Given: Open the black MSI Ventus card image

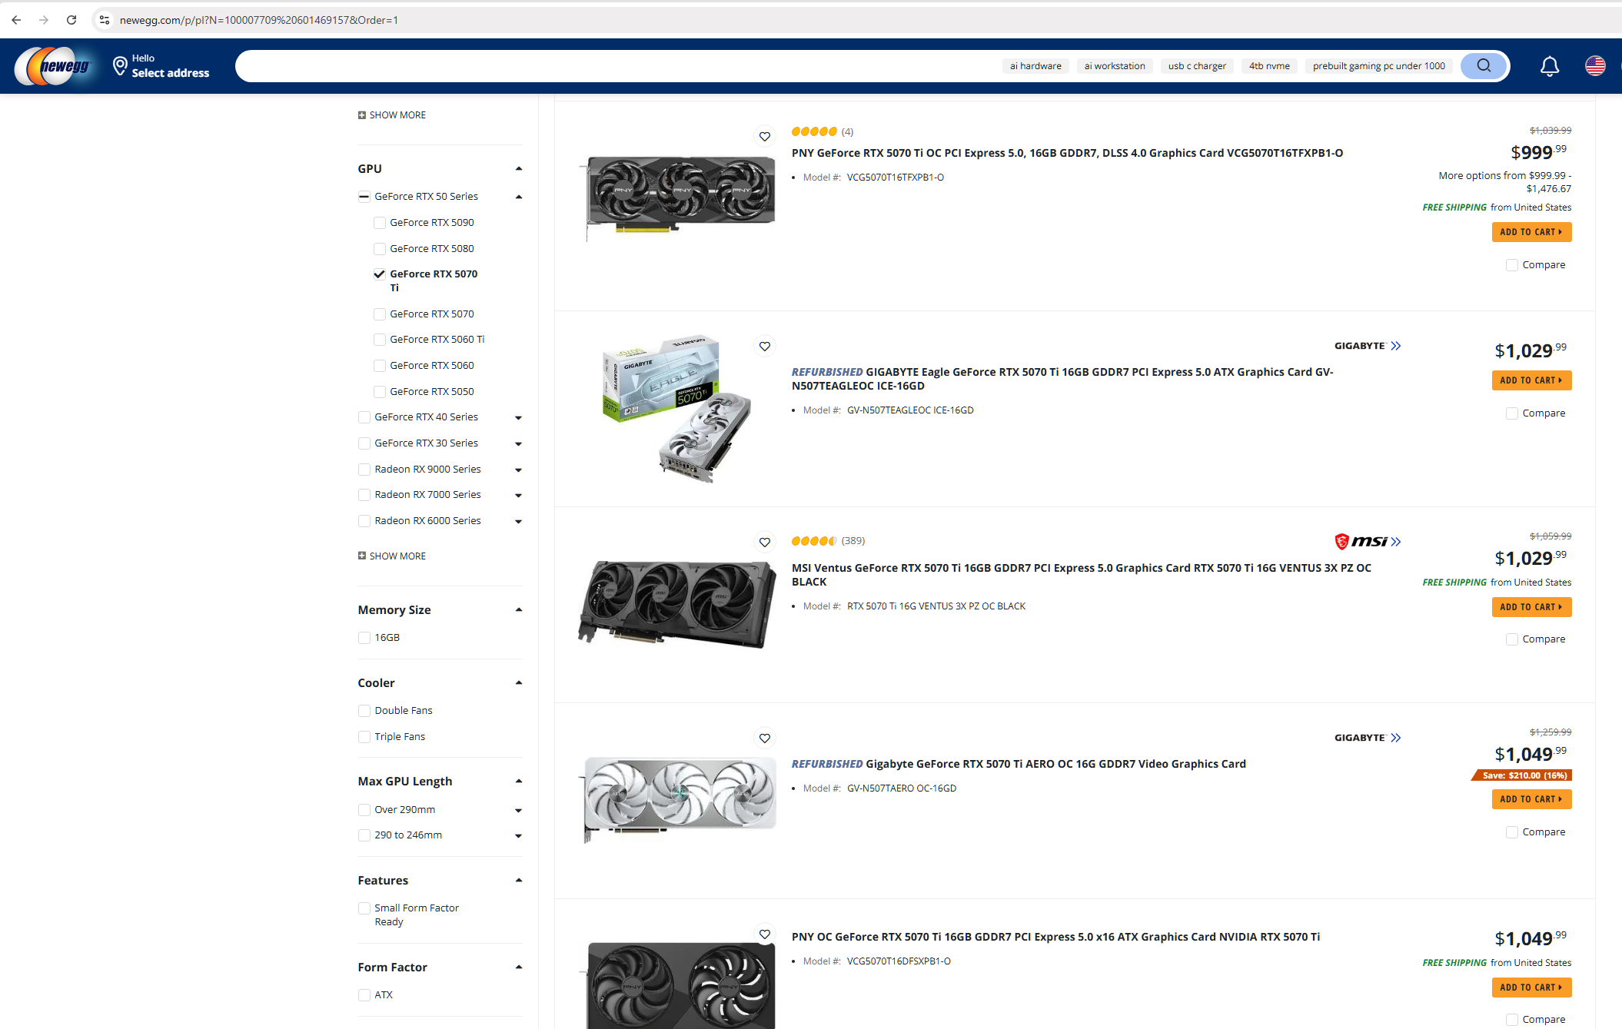Looking at the screenshot, I should pyautogui.click(x=677, y=605).
